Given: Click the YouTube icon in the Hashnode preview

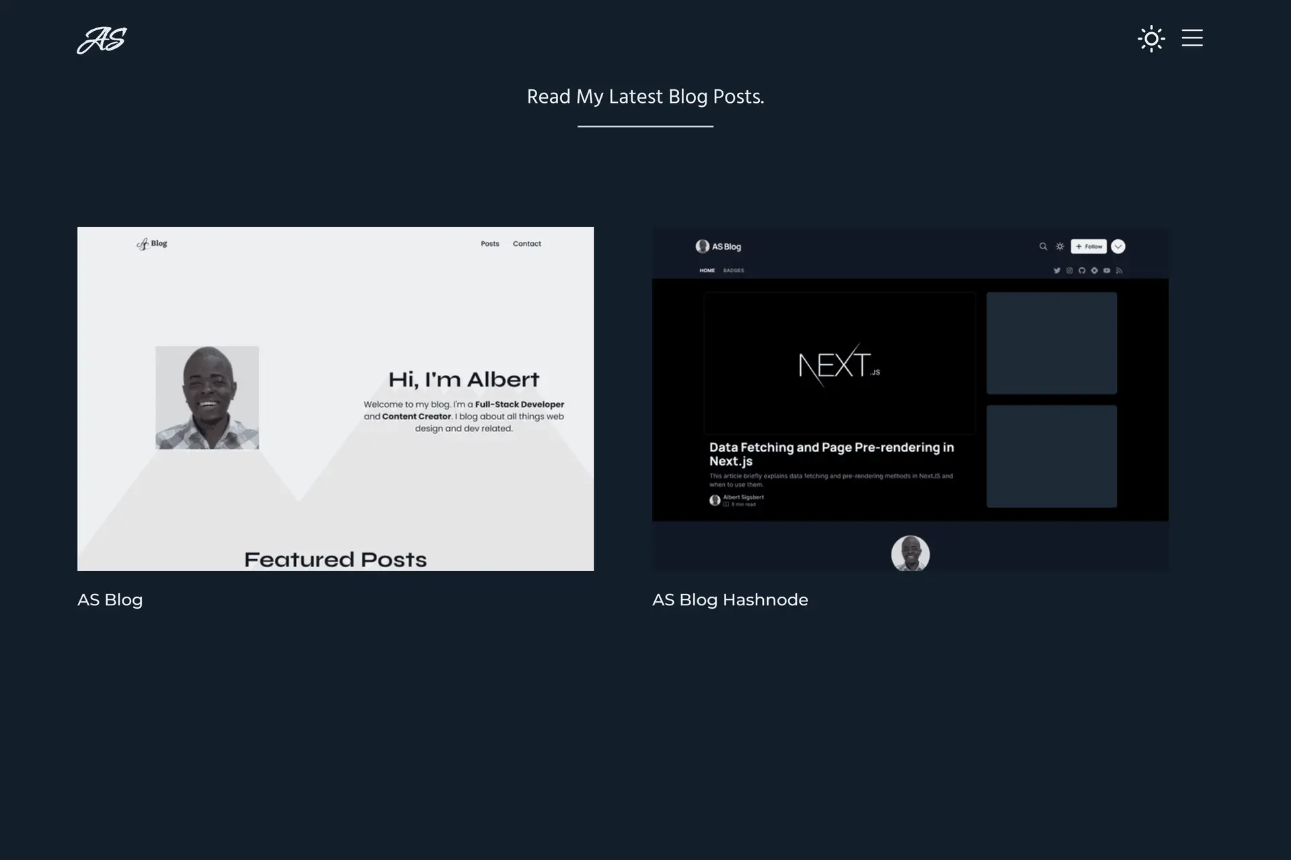Looking at the screenshot, I should click(x=1107, y=271).
